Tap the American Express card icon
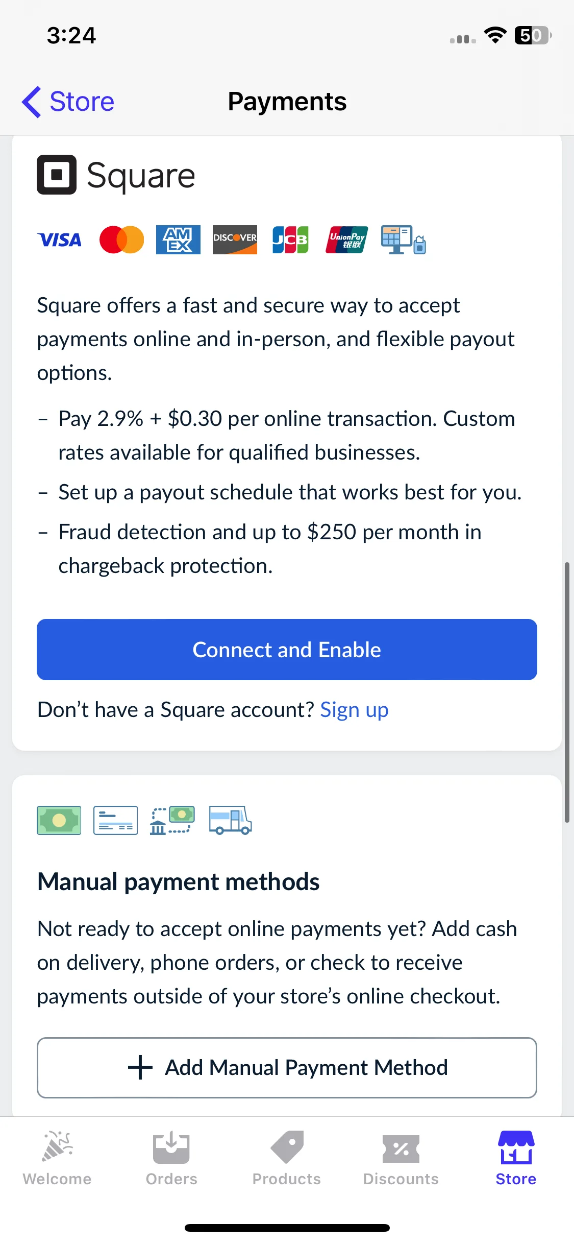The width and height of the screenshot is (574, 1244). click(178, 240)
